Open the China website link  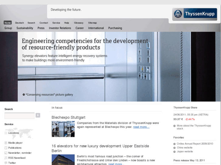click(x=185, y=148)
